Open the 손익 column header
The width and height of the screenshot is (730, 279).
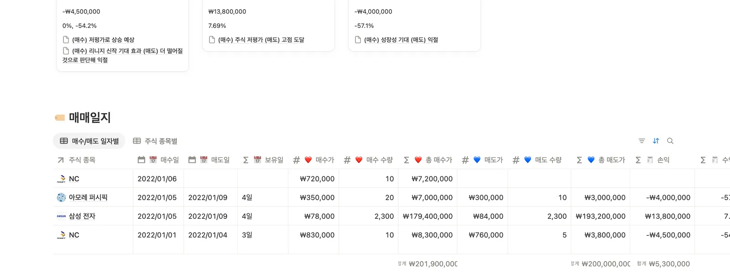click(x=662, y=160)
